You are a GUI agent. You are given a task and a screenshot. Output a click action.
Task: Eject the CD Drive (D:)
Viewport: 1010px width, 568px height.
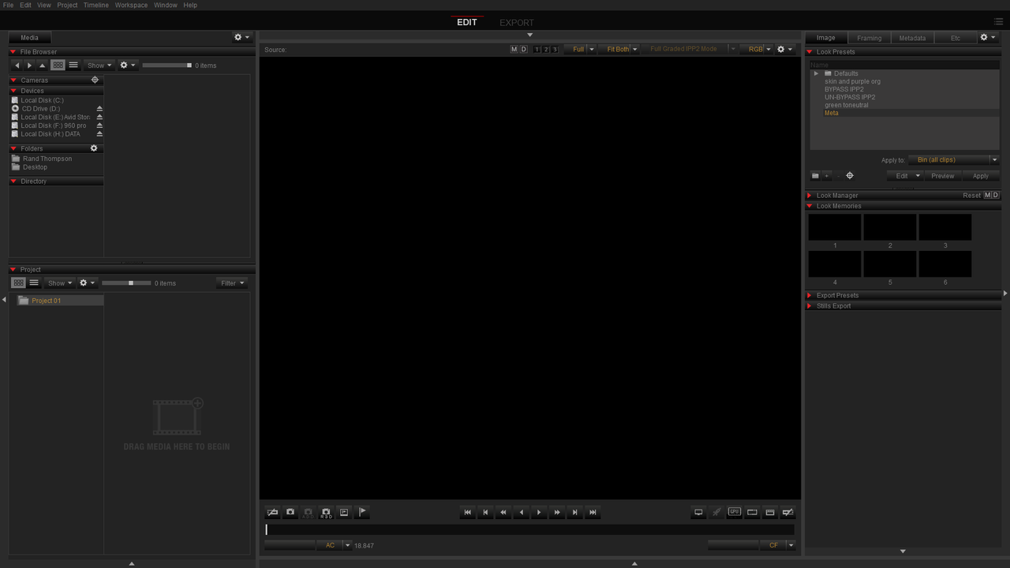(99, 109)
